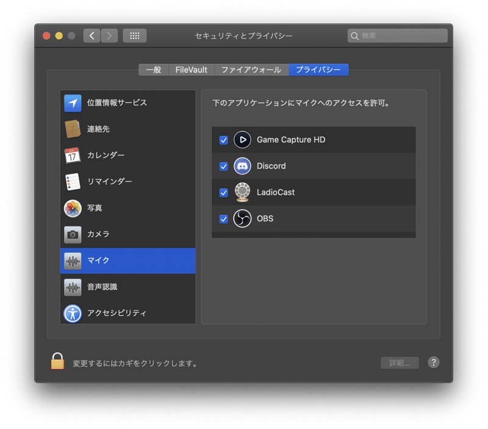Image resolution: width=488 pixels, height=429 pixels.
Task: Click the リマインダー list icon
Action: click(73, 181)
